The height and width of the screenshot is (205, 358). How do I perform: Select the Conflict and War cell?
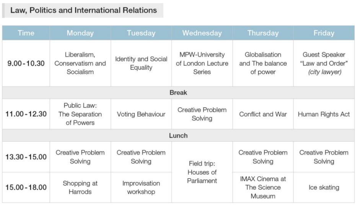coord(263,114)
